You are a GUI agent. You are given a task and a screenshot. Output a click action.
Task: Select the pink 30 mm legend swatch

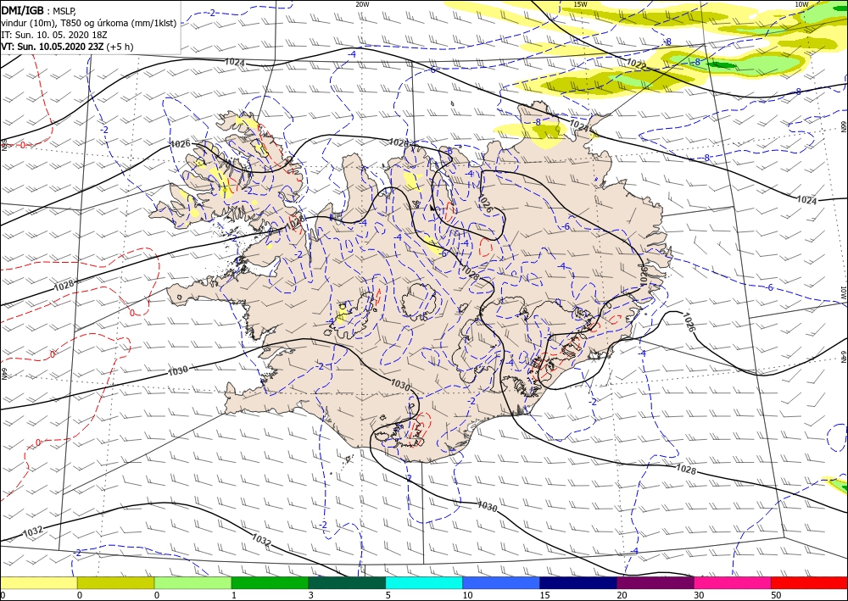[733, 582]
